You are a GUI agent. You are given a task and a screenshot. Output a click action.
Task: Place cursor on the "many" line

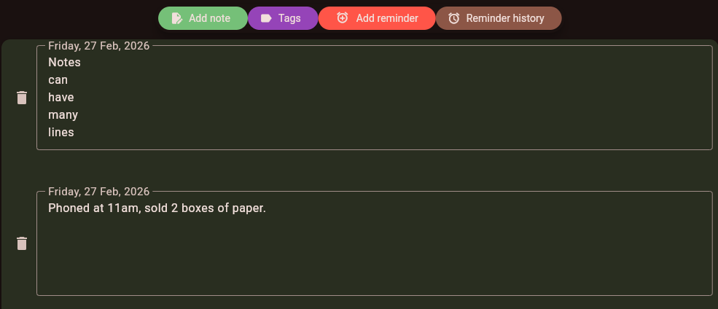pos(63,115)
